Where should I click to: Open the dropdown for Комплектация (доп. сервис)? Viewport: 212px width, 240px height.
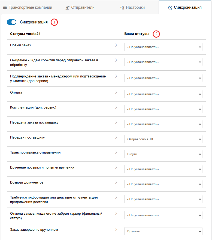(163, 109)
